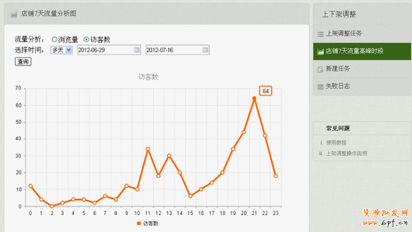Click the 2012-06-29 start date field
This screenshot has height=232, width=412.
(105, 50)
